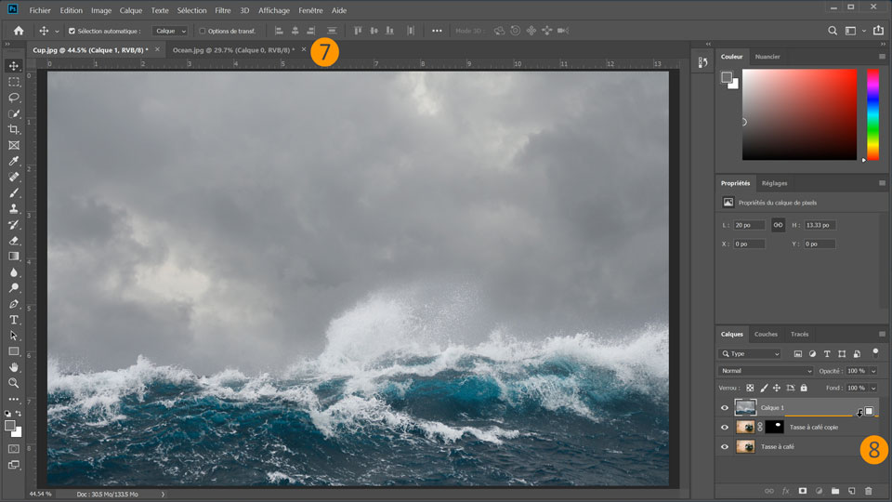
Task: Select the Brush tool
Action: (x=14, y=193)
